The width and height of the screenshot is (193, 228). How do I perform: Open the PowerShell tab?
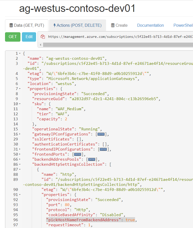(183, 25)
